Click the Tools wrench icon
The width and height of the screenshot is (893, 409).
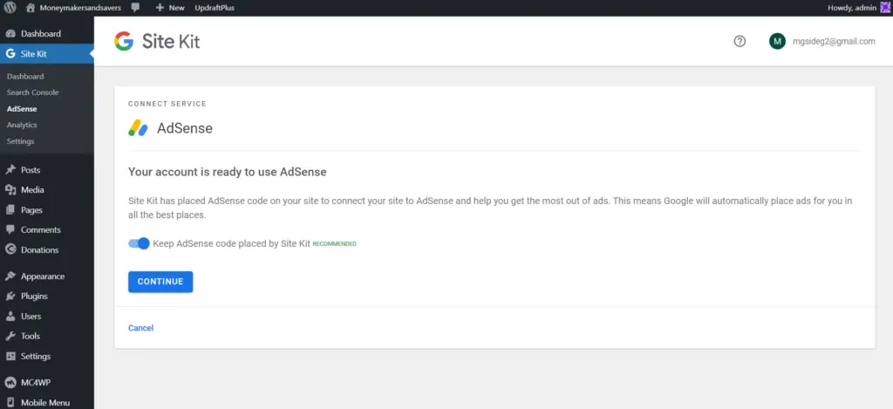click(x=10, y=336)
